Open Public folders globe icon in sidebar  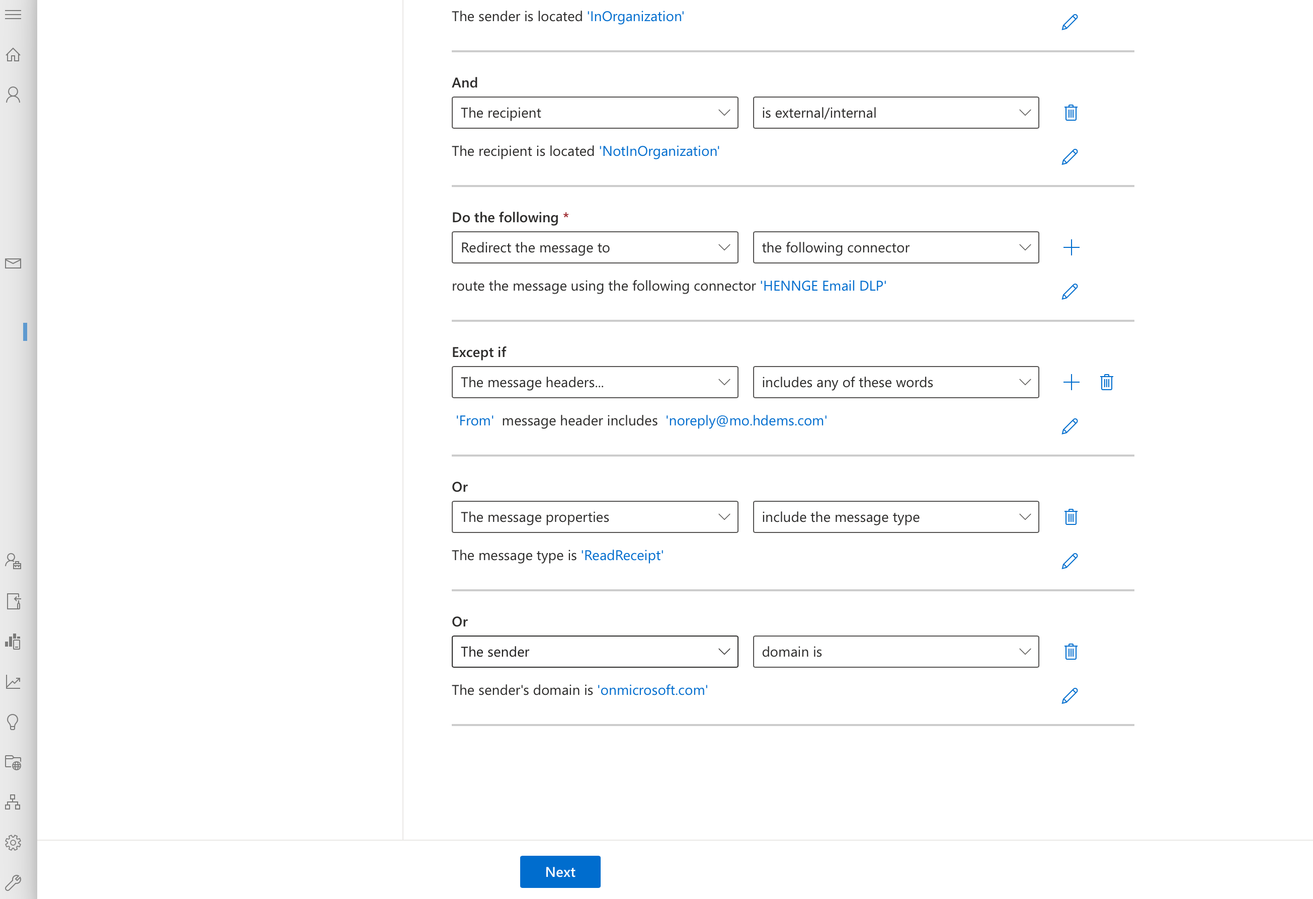13,762
